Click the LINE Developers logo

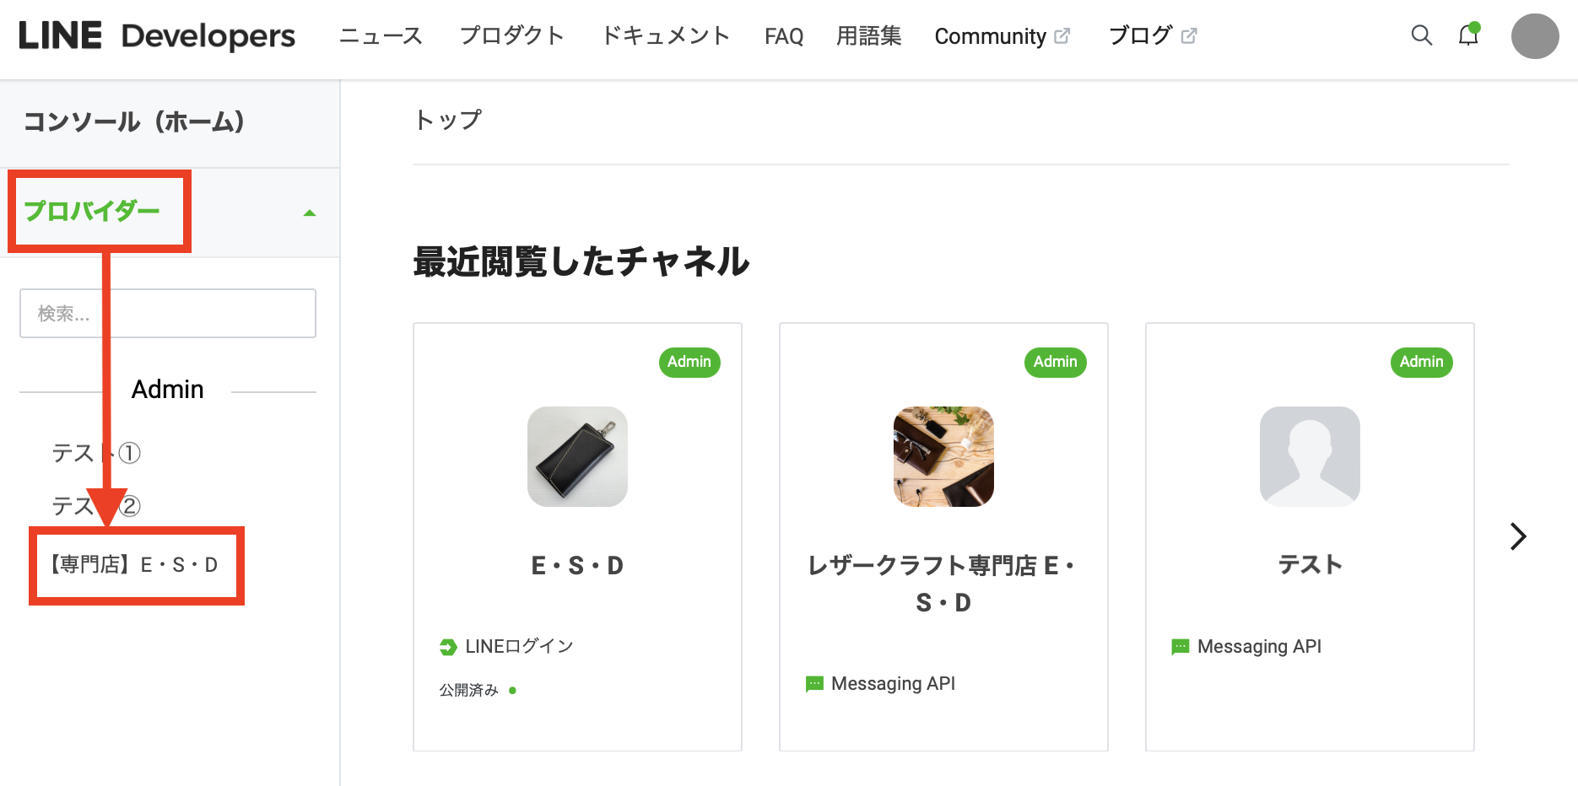coord(157,36)
